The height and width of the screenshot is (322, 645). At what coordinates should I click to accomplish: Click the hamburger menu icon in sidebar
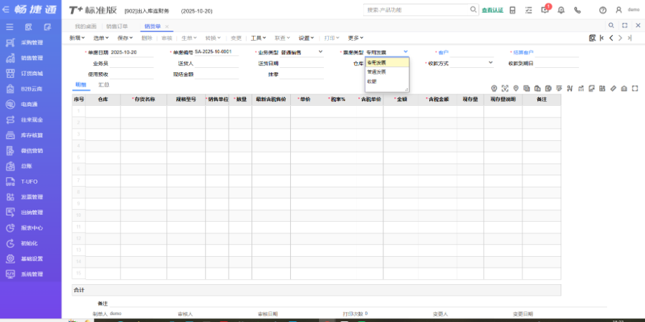(10, 26)
